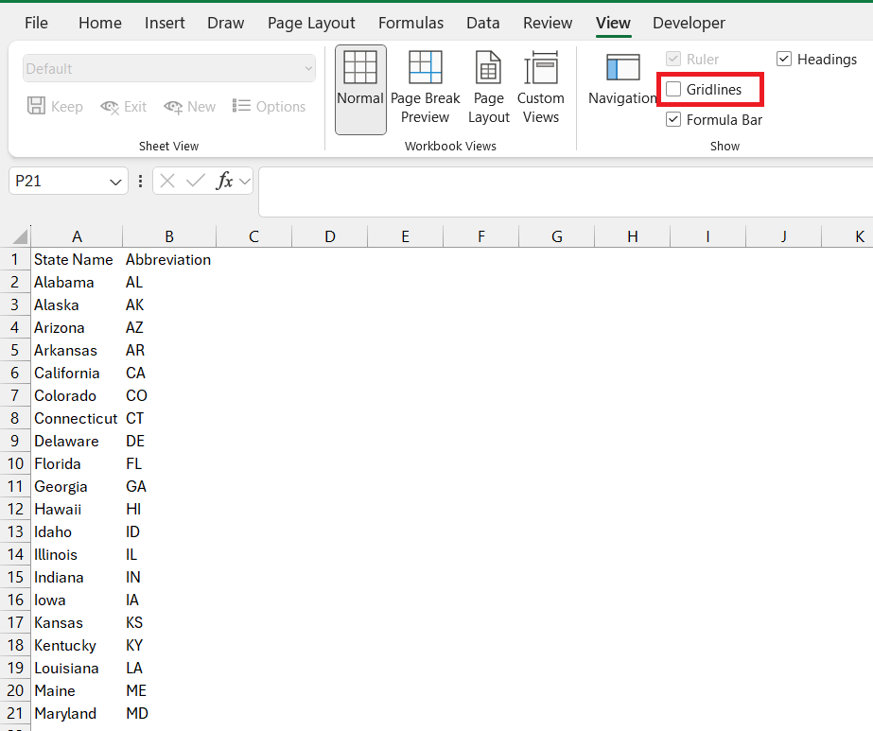873x731 pixels.
Task: Switch to Normal workbook view
Action: click(x=360, y=90)
